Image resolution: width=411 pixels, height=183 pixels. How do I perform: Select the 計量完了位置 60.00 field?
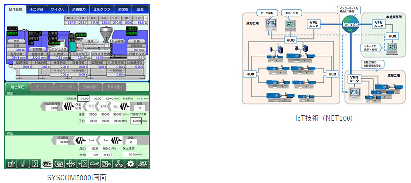pyautogui.click(x=136, y=121)
